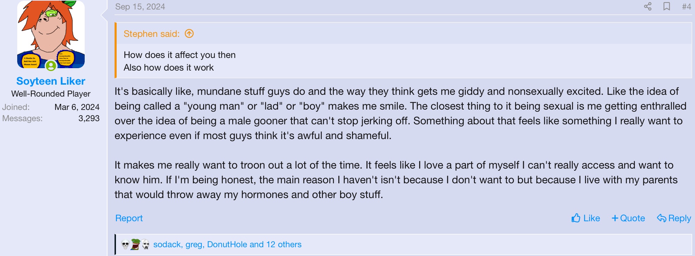Report this post
The image size is (695, 256).
pyautogui.click(x=129, y=218)
